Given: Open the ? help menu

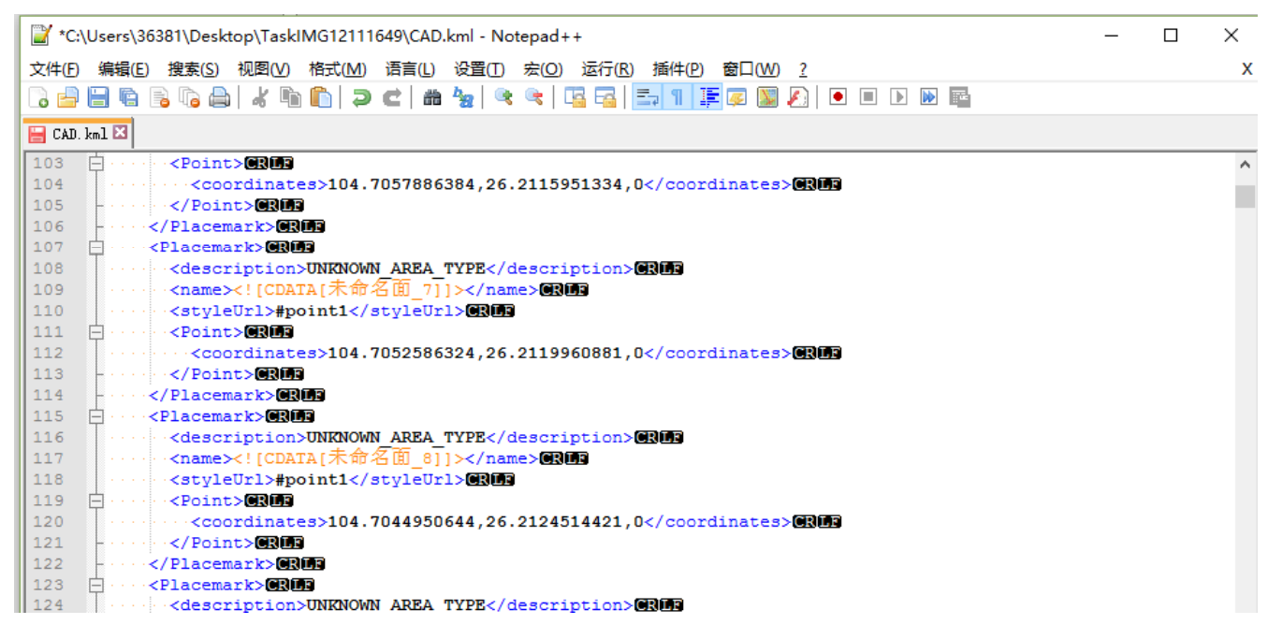Looking at the screenshot, I should click(x=803, y=69).
